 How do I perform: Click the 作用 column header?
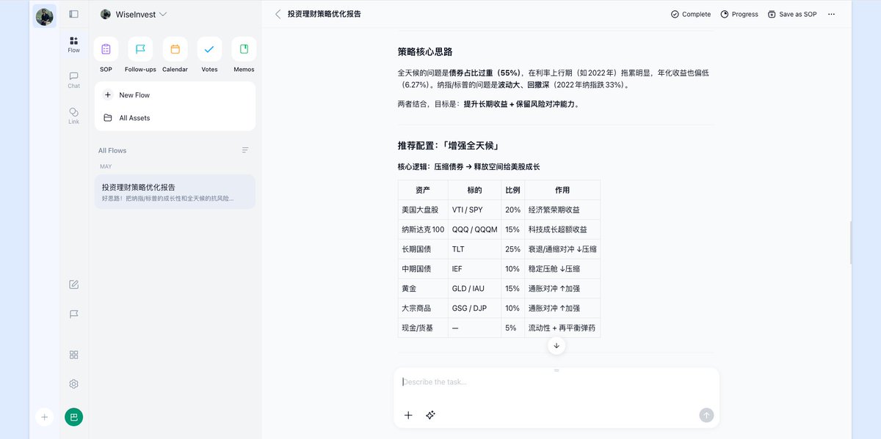(x=562, y=190)
